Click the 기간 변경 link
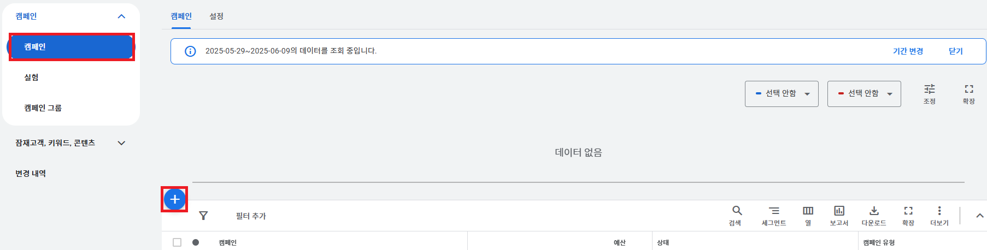987x250 pixels. point(908,51)
